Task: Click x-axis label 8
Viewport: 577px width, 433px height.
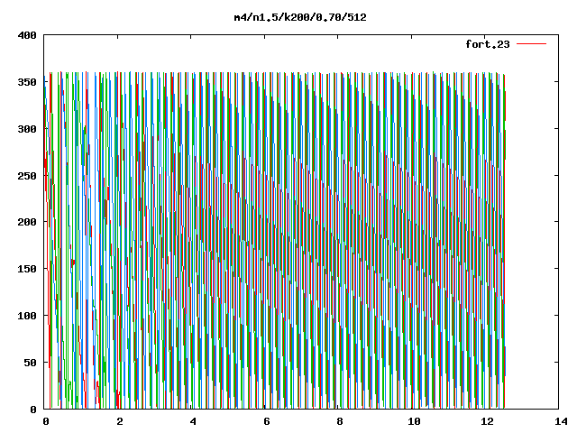Action: (x=340, y=421)
